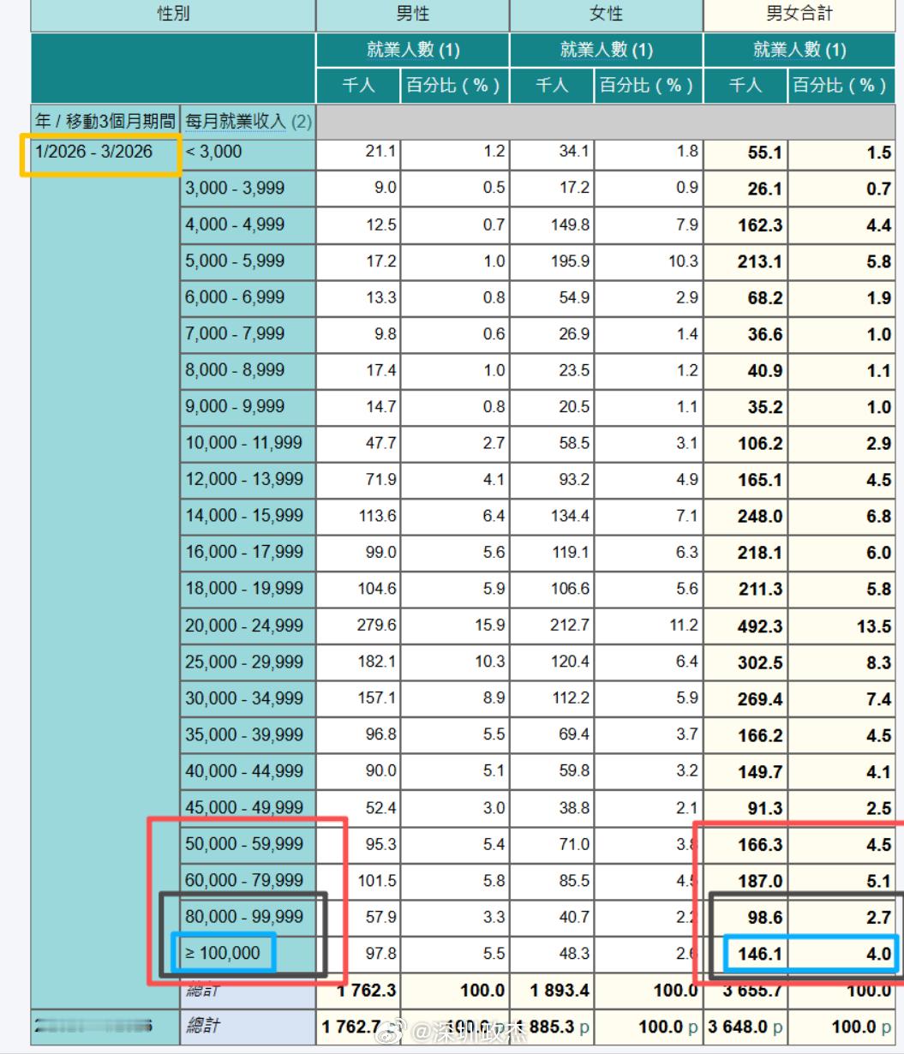The width and height of the screenshot is (904, 1054).
Task: Click male count 21.1 in < 3,000 row
Action: [381, 152]
